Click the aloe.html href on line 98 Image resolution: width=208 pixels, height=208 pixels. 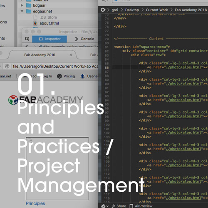point(183,116)
